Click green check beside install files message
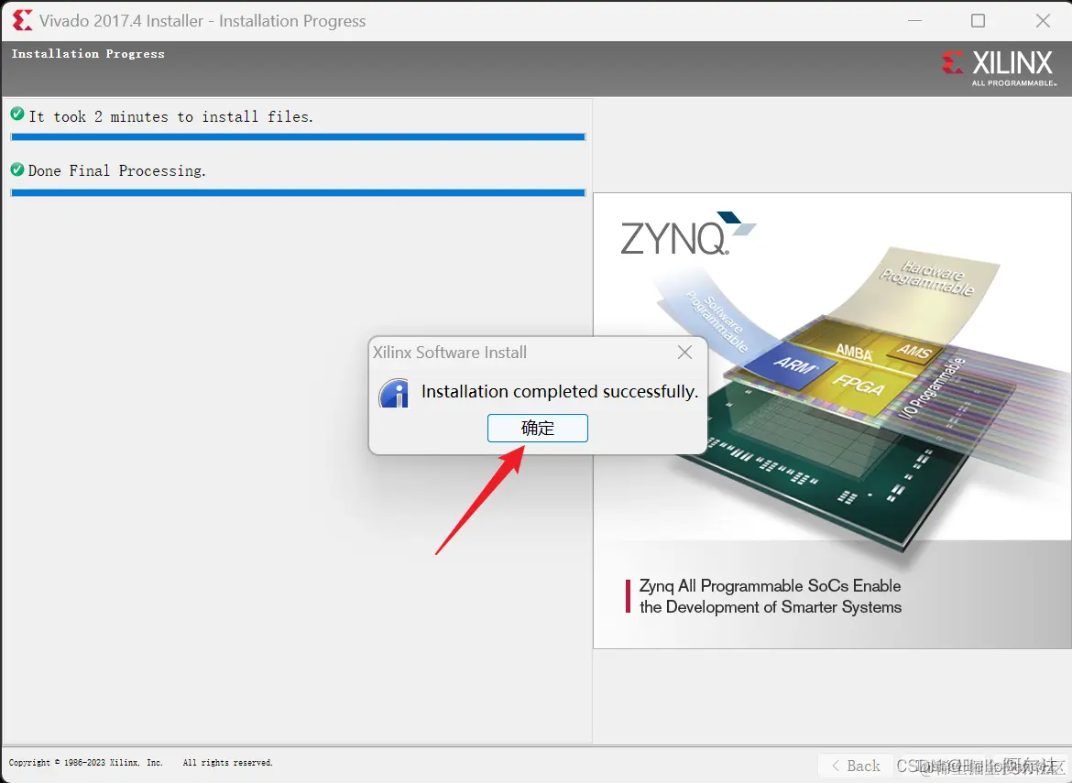Screen dimensions: 1072x783 tap(17, 114)
